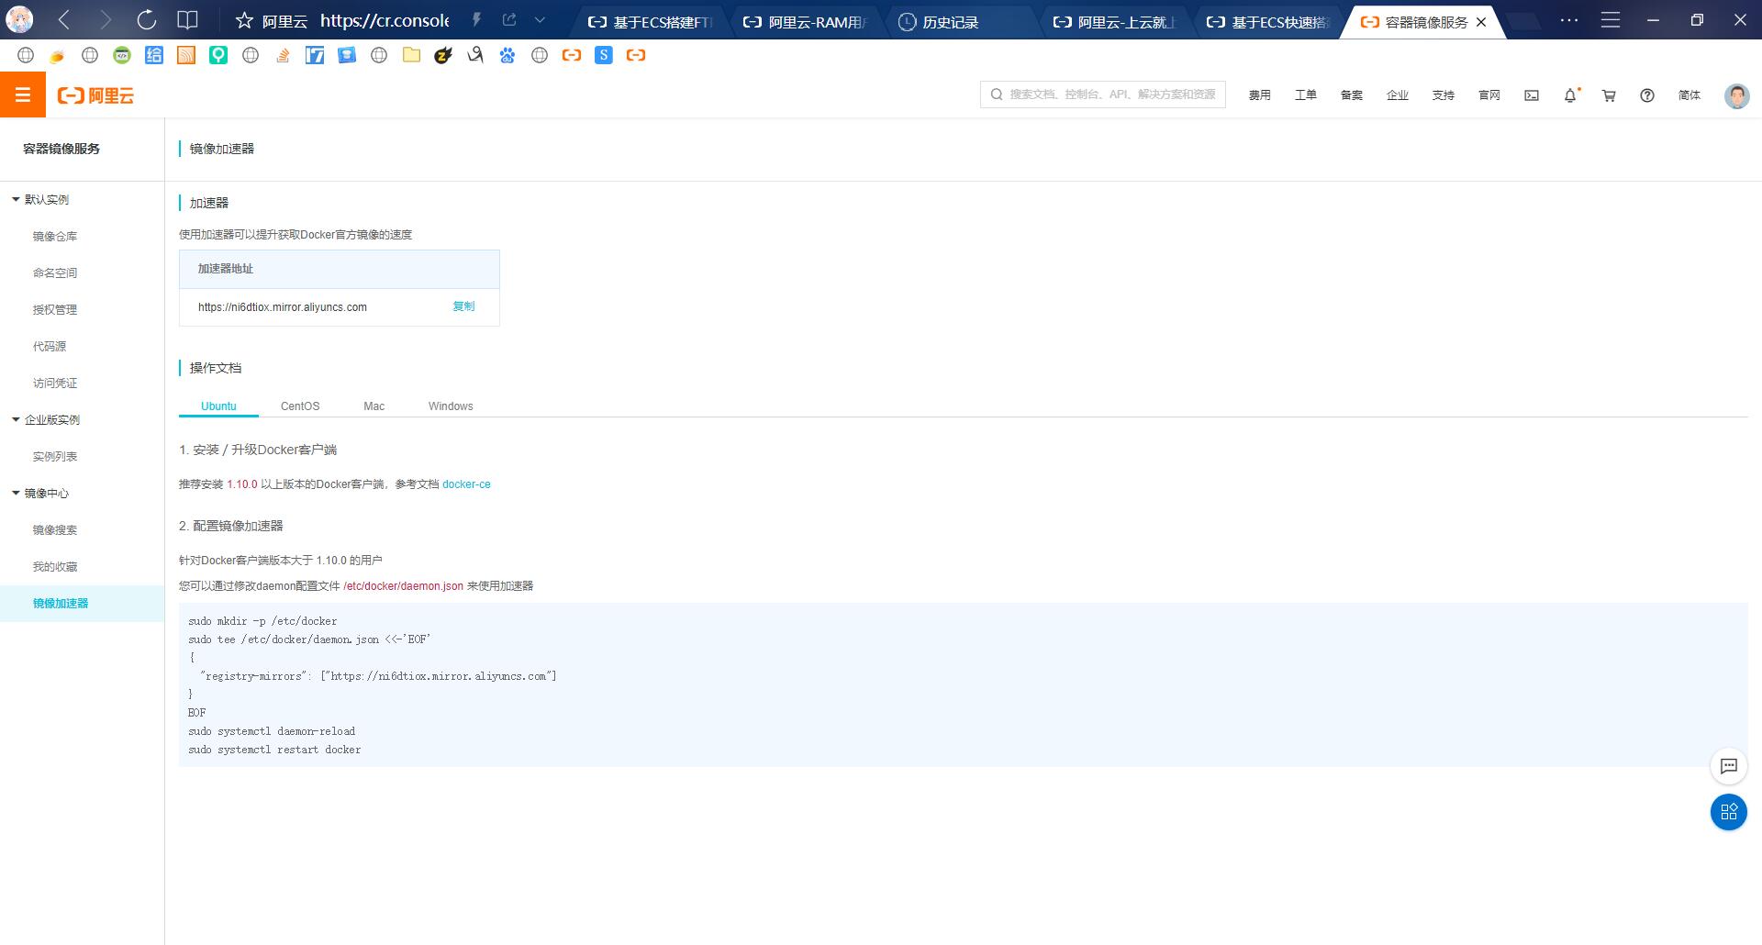Open the browser more options ellipsis

1569,20
